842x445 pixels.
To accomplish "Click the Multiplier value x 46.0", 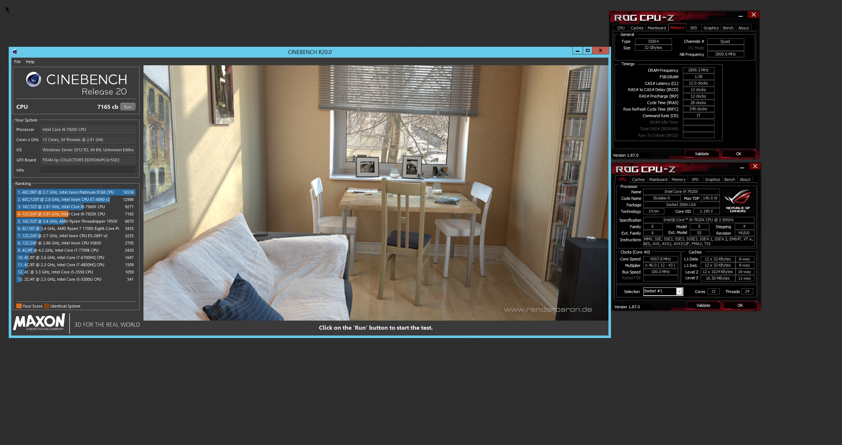I will coord(660,265).
